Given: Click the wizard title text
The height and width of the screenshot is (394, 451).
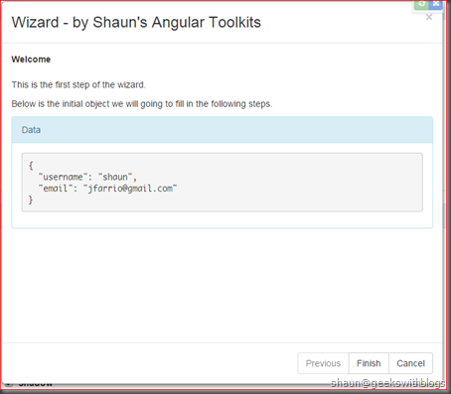Looking at the screenshot, I should [x=136, y=23].
